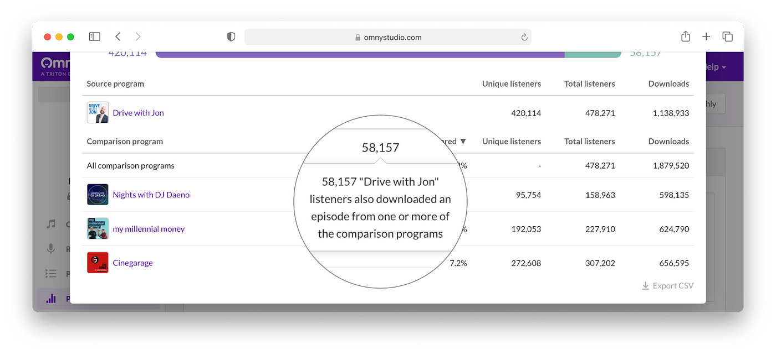Open Help dropdown in background header

(x=715, y=67)
